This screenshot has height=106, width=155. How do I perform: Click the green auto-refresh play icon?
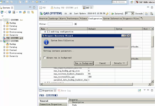click(112, 14)
